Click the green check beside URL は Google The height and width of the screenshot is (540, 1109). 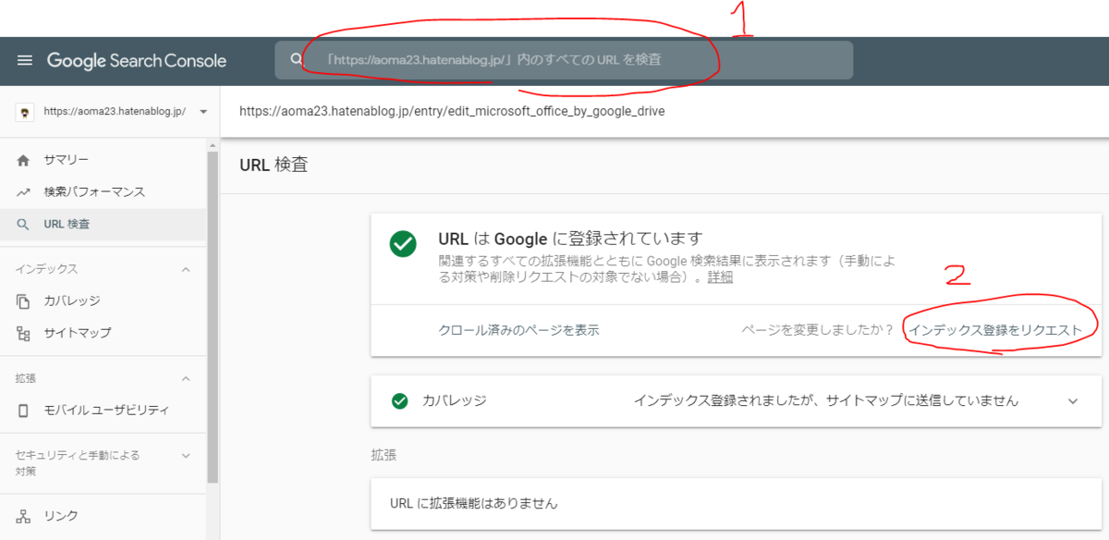402,243
